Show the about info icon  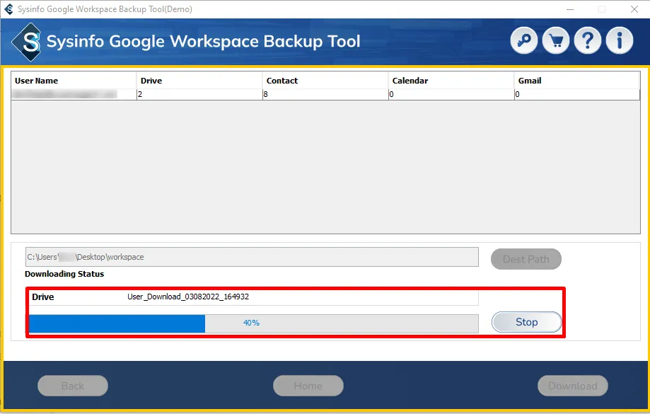pos(620,41)
